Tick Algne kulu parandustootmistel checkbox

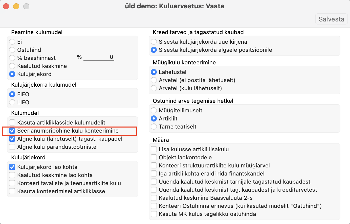coord(12,147)
